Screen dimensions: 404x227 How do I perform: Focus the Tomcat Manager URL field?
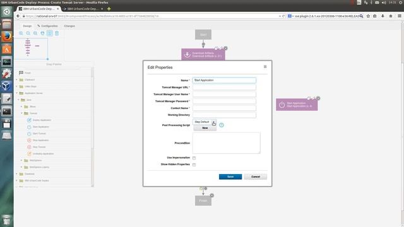[x=224, y=87]
